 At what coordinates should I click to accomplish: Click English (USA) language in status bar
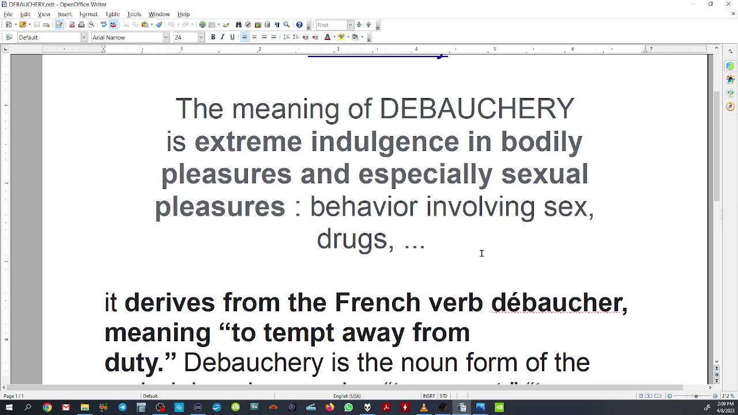pyautogui.click(x=347, y=396)
